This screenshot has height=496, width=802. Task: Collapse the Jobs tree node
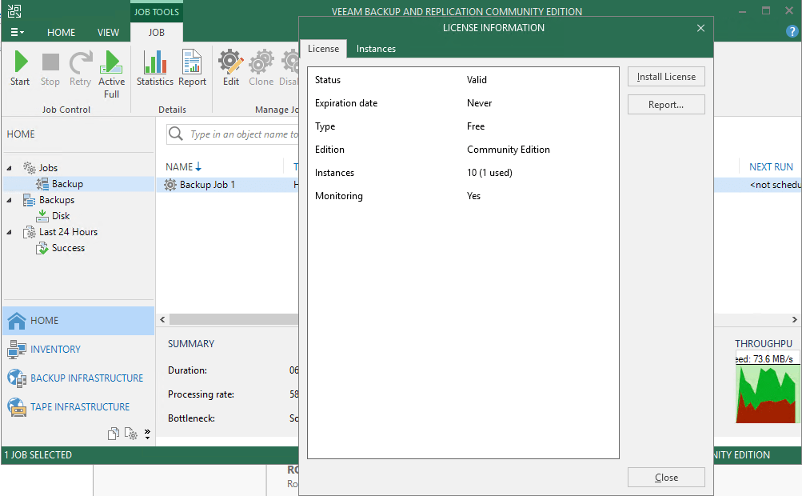pos(10,168)
